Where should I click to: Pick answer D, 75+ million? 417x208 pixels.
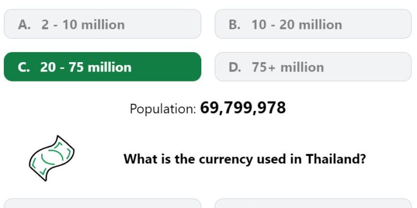pos(313,67)
